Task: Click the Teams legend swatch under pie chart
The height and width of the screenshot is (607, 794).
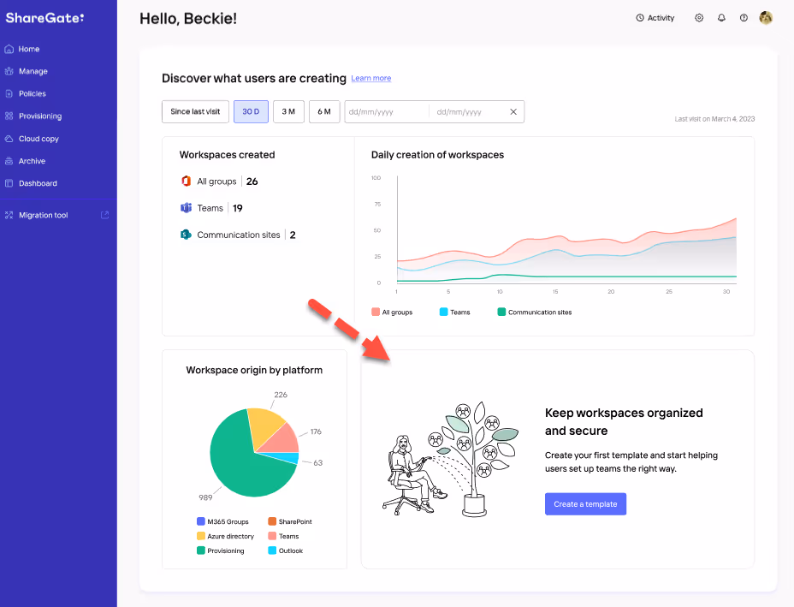Action: coord(272,536)
